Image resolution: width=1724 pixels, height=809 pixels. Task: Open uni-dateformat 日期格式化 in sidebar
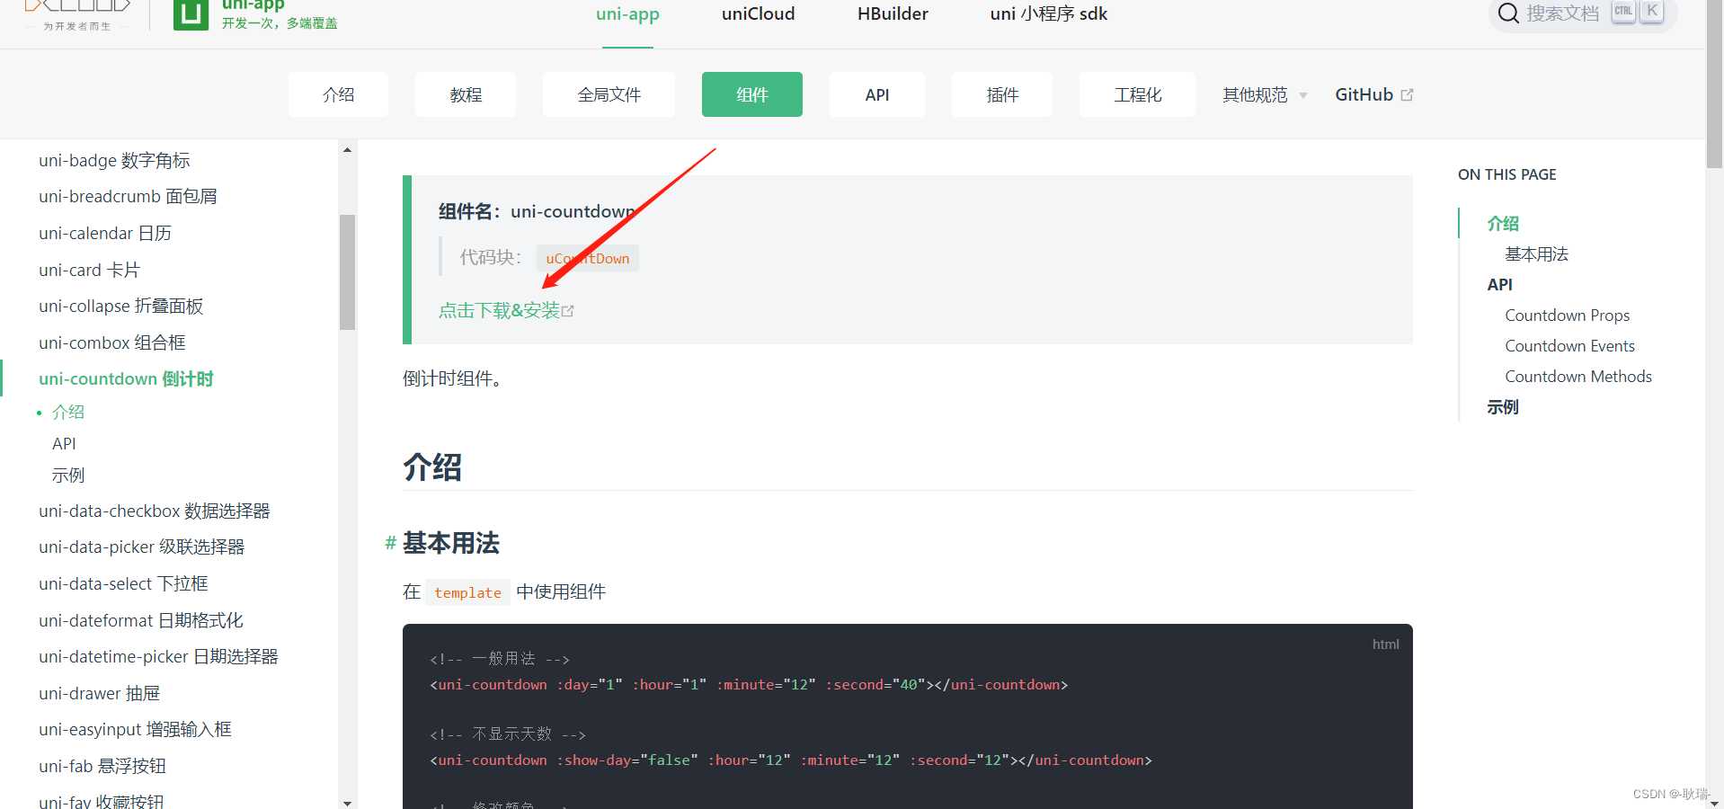(x=141, y=620)
